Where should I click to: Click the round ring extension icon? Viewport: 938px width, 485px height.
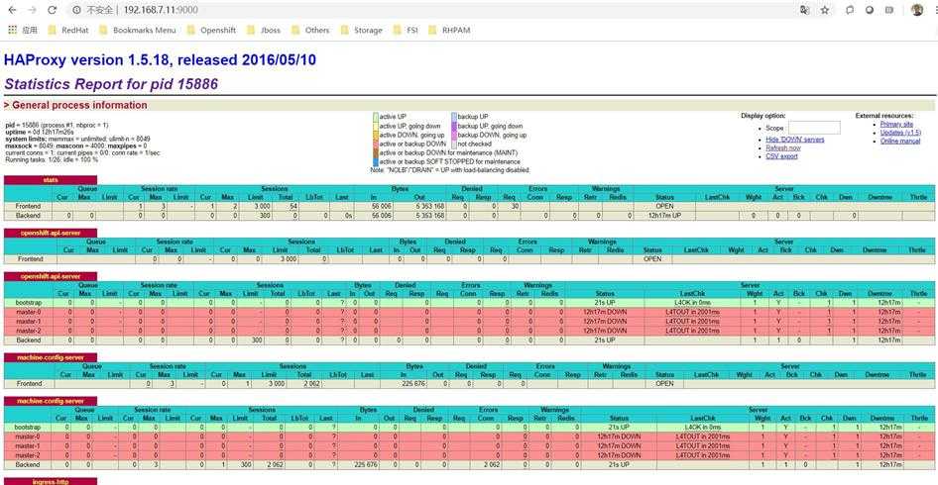pyautogui.click(x=870, y=10)
